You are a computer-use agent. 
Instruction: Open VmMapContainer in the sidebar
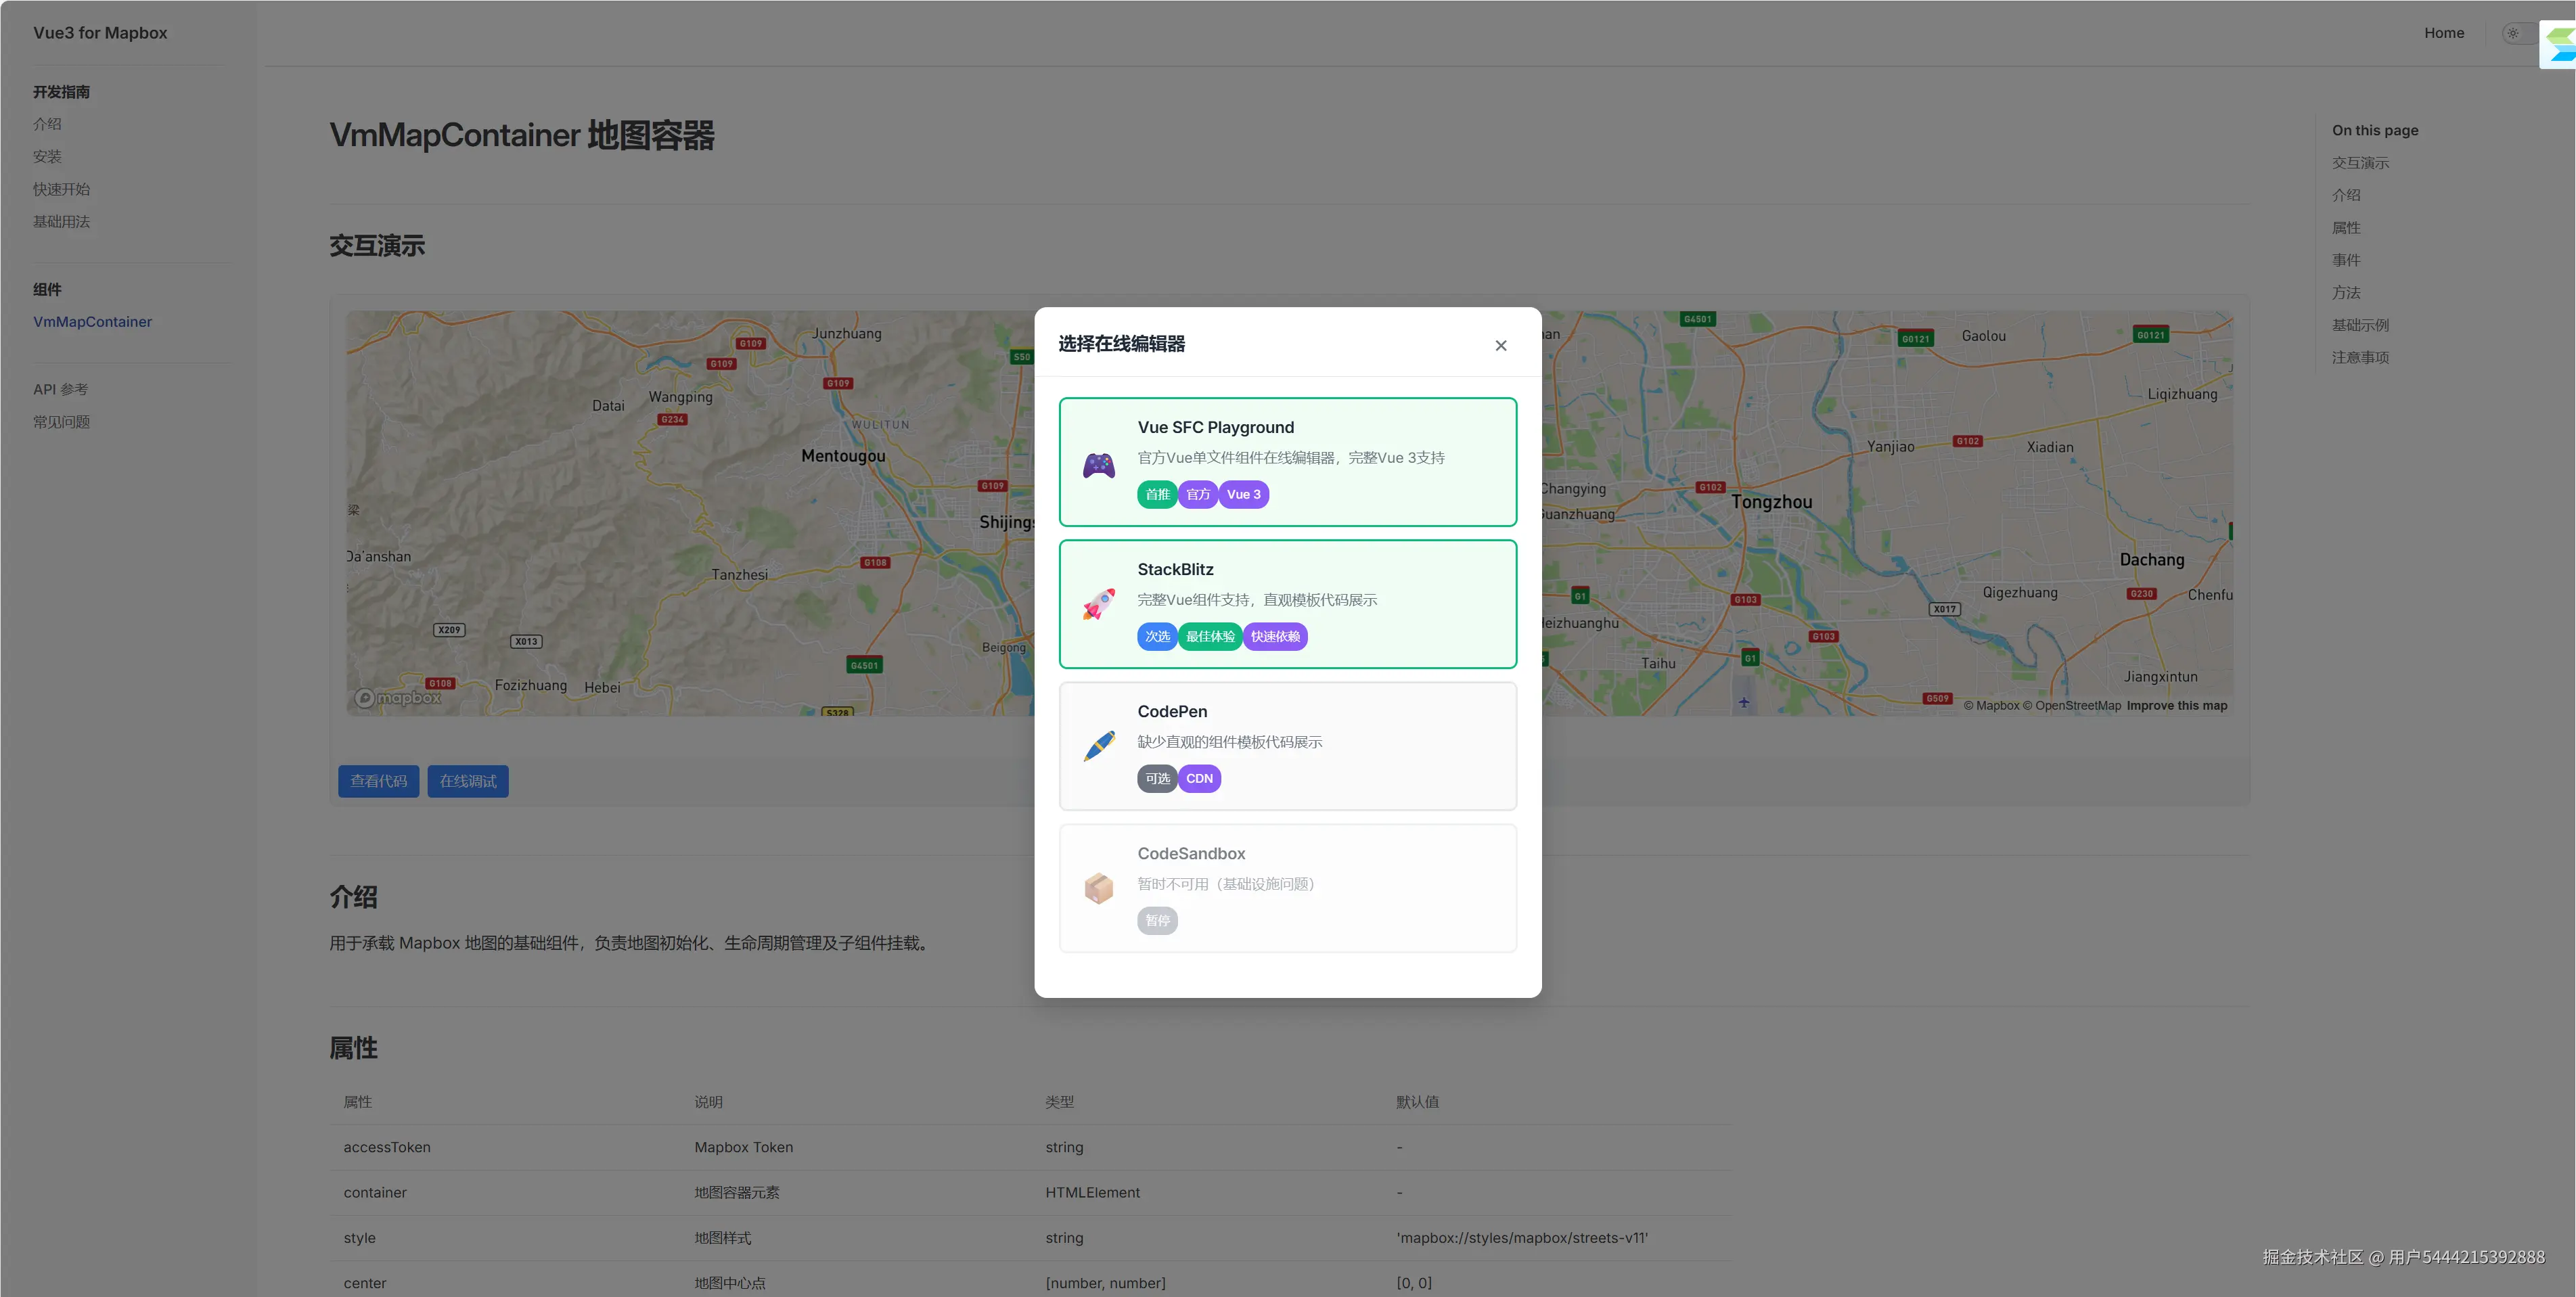coord(92,322)
